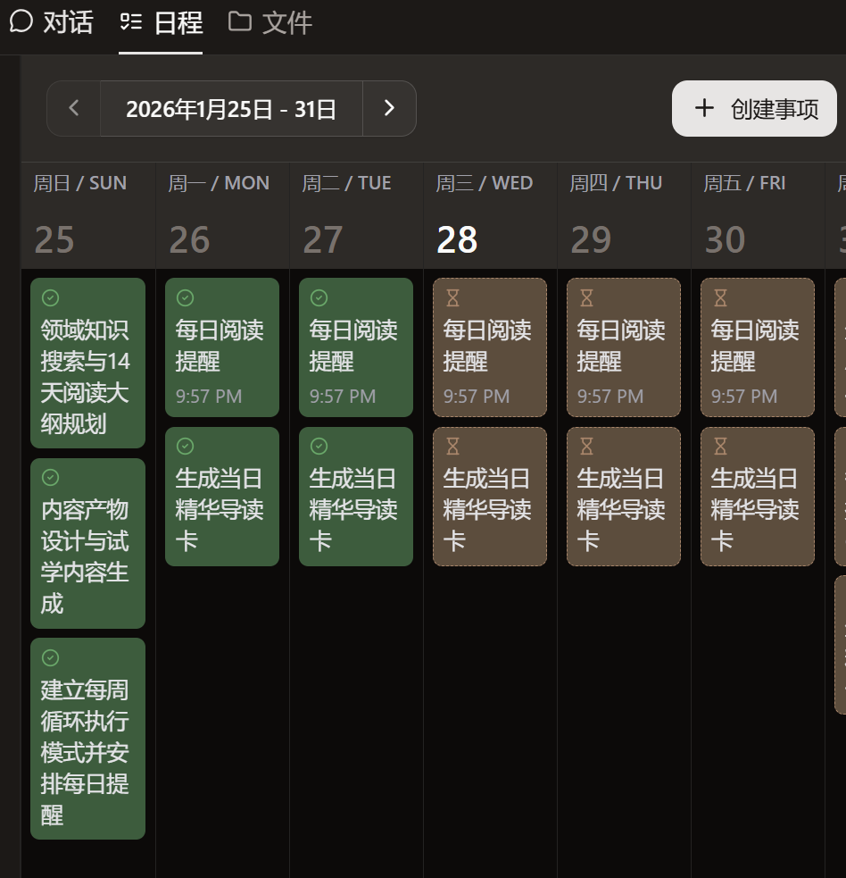Toggle completion of 内容产物设计与试学内容生成 task
This screenshot has height=878, width=846.
(x=49, y=478)
